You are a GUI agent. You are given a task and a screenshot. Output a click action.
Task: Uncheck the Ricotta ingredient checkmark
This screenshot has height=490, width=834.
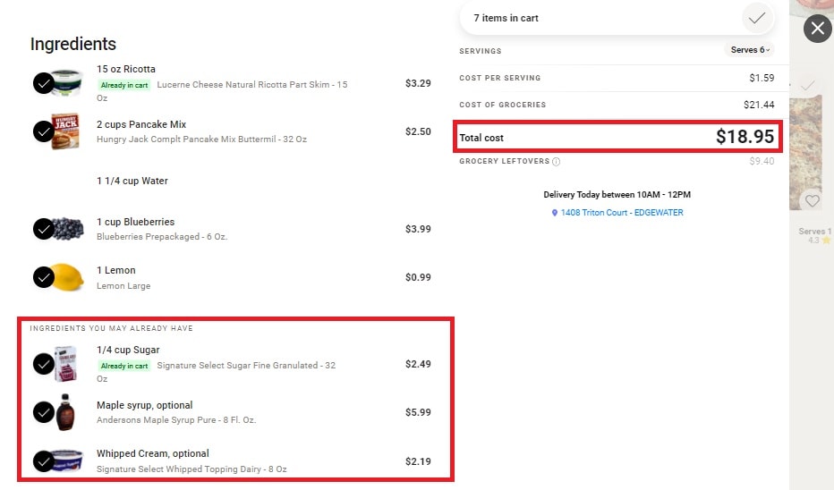click(x=44, y=83)
